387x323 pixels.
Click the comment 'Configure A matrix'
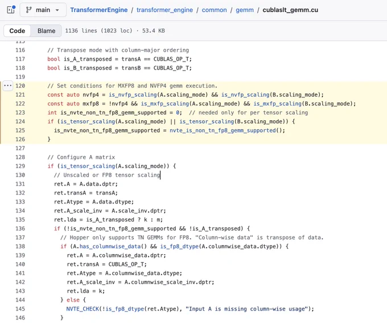pos(81,157)
